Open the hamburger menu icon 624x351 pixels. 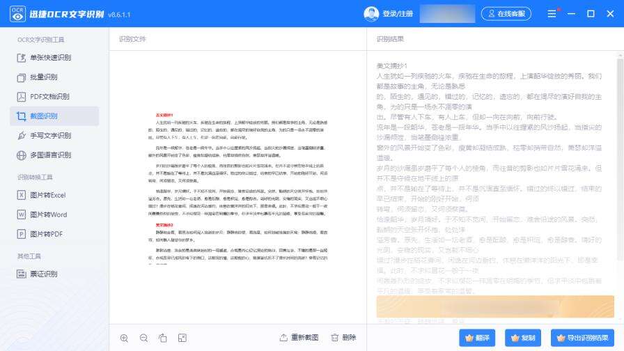coord(552,14)
